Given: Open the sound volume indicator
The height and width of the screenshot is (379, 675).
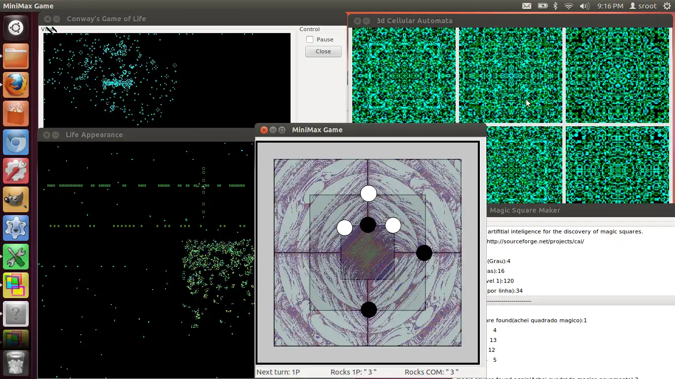Looking at the screenshot, I should pos(584,6).
